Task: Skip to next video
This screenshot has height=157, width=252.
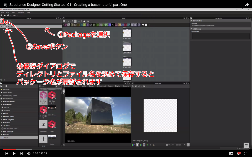Action: pyautogui.click(x=21, y=154)
